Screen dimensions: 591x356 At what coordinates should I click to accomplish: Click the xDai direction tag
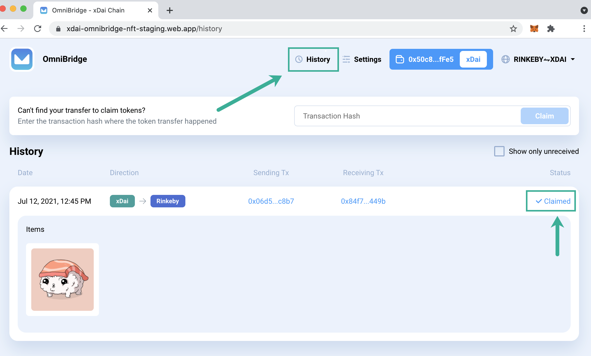point(122,201)
